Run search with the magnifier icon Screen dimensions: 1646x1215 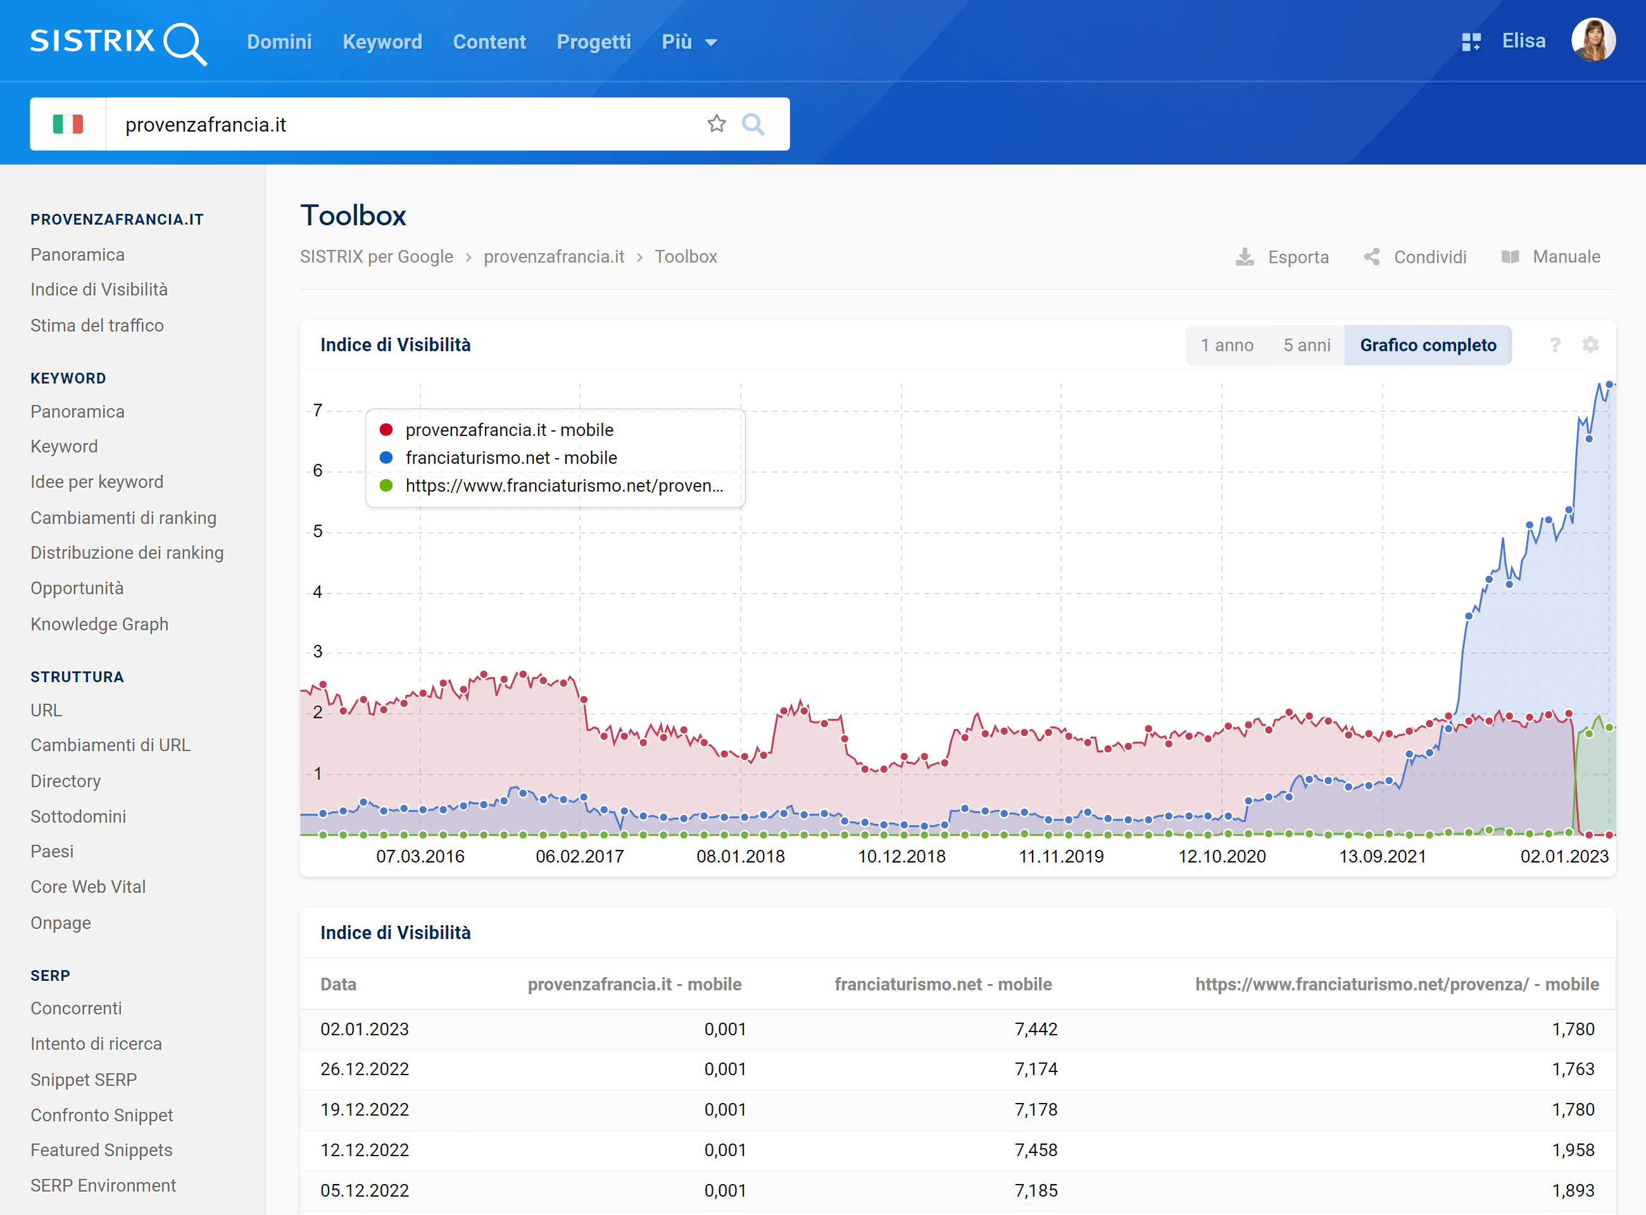click(753, 123)
